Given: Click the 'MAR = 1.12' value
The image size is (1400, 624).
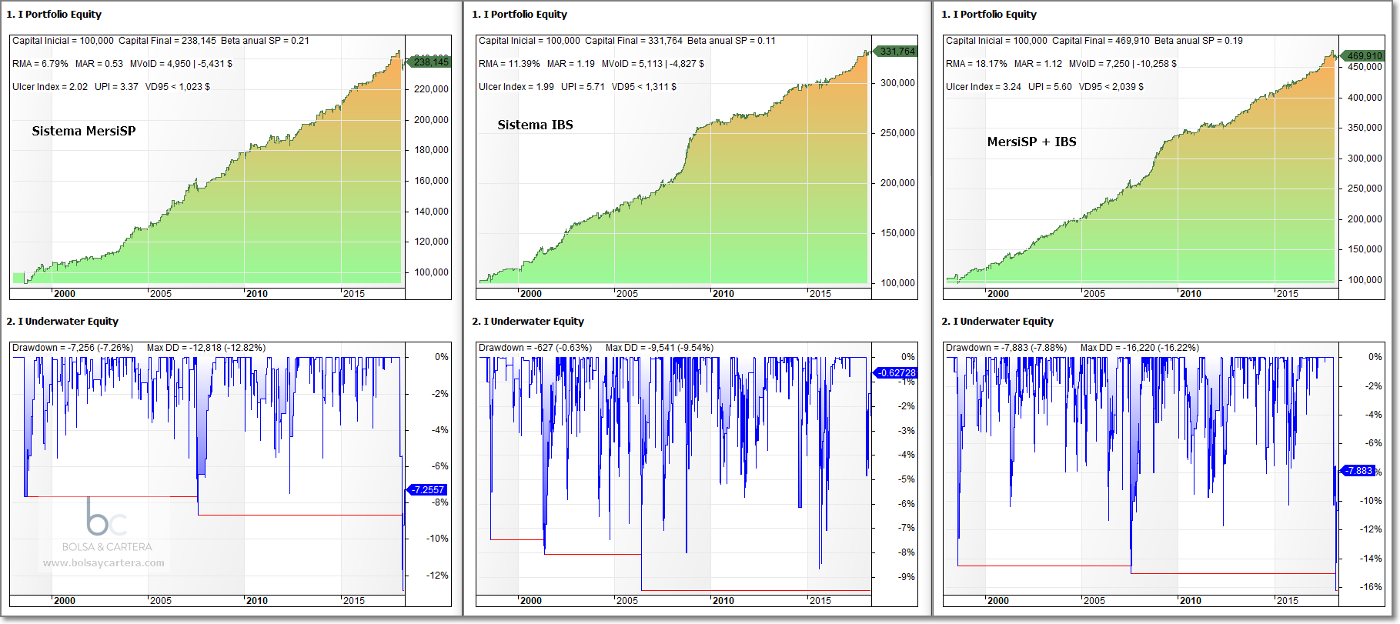Looking at the screenshot, I should pyautogui.click(x=1037, y=64).
